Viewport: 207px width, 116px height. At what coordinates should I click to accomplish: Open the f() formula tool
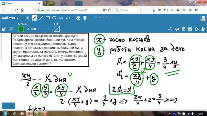pos(68,18)
